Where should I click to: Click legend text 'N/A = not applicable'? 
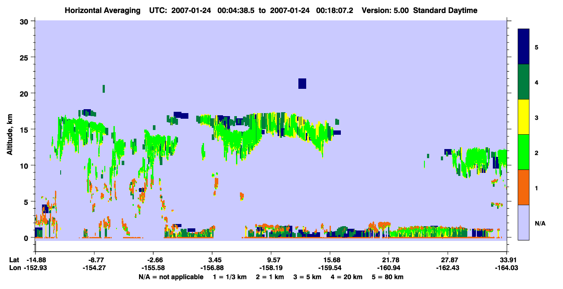click(x=171, y=277)
